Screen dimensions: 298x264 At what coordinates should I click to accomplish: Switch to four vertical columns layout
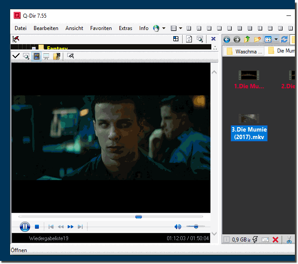(x=240, y=28)
